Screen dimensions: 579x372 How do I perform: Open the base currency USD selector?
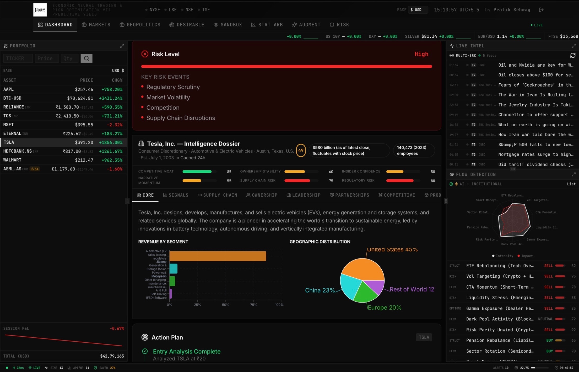[418, 10]
